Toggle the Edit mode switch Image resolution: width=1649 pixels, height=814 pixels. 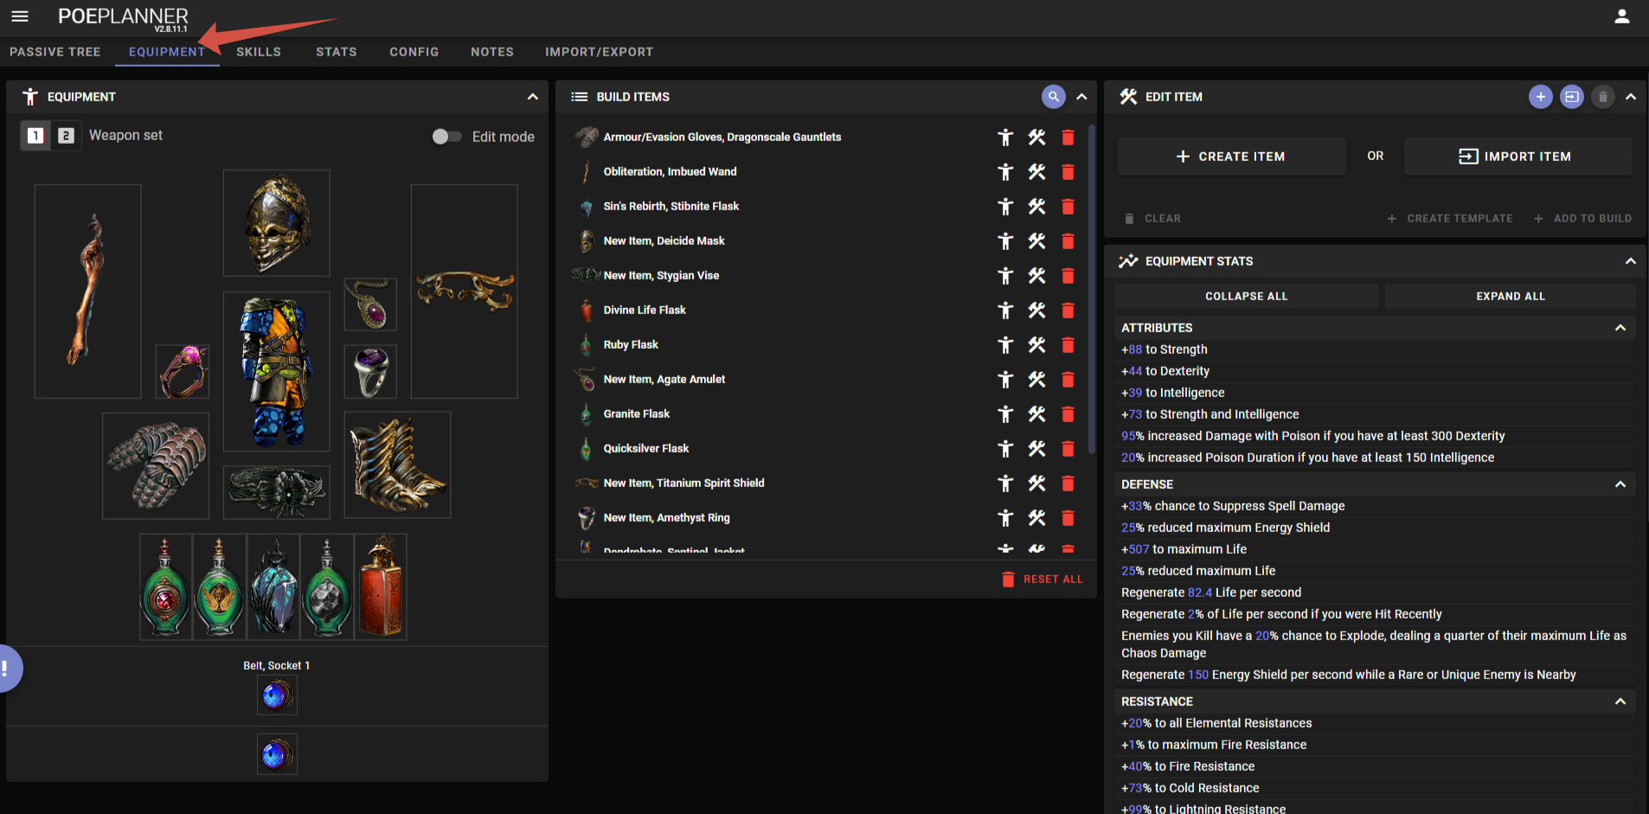click(x=446, y=137)
